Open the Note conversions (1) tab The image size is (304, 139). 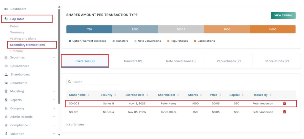[x=181, y=61]
